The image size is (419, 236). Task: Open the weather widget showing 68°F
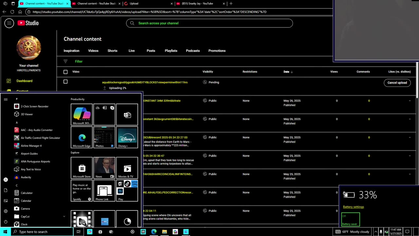[x=352, y=232]
